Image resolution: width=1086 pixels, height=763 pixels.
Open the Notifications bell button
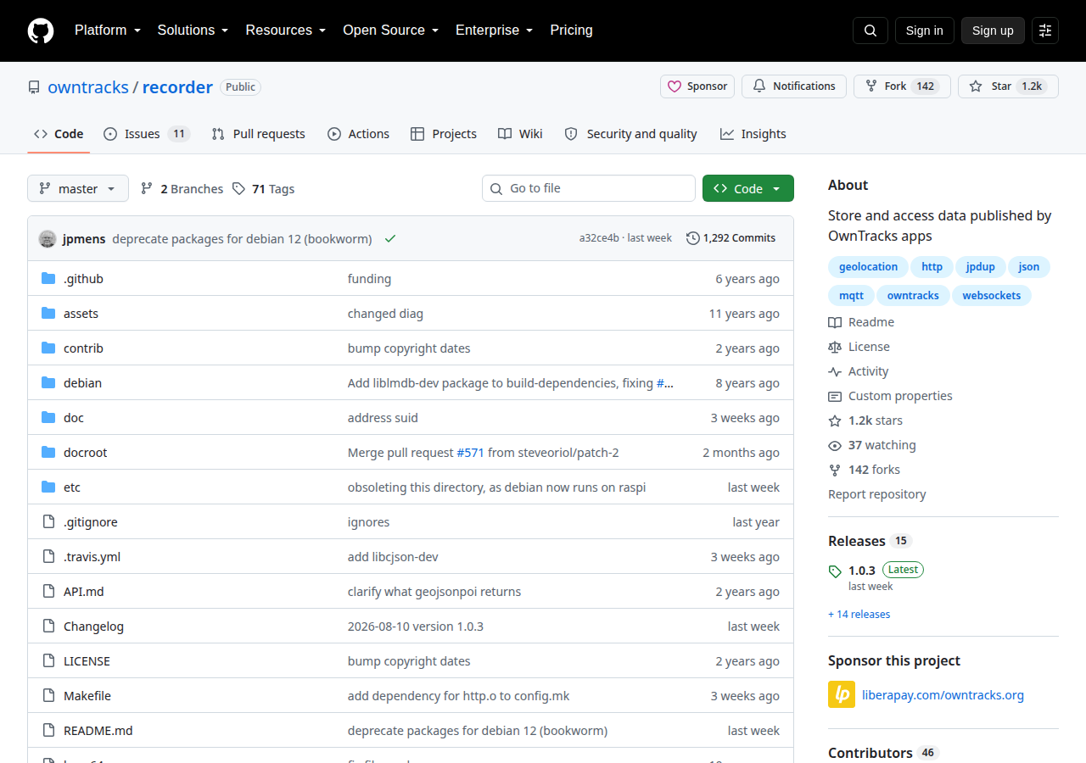(x=793, y=86)
